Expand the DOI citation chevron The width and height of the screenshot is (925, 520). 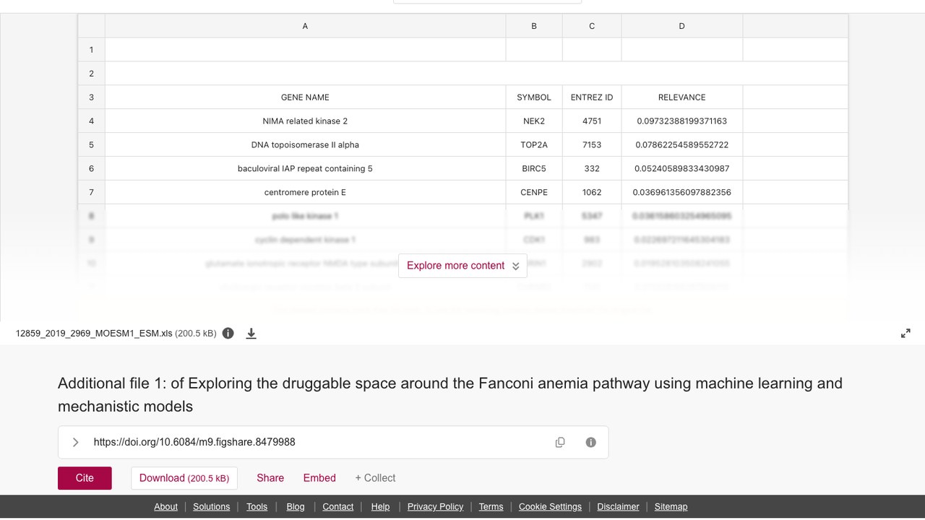(75, 442)
